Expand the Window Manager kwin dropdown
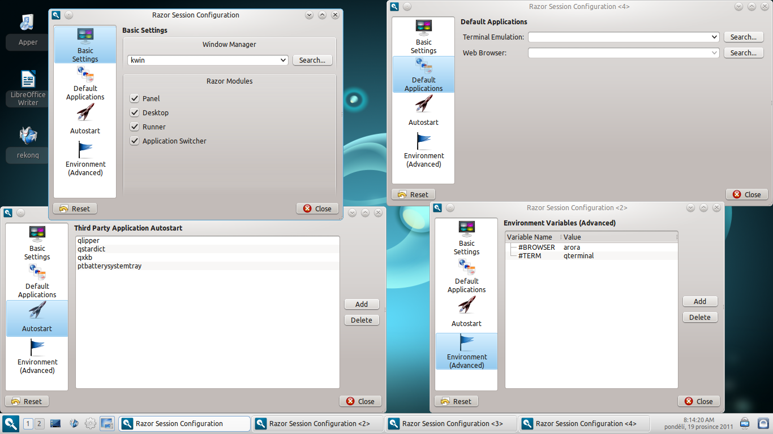 (x=208, y=60)
